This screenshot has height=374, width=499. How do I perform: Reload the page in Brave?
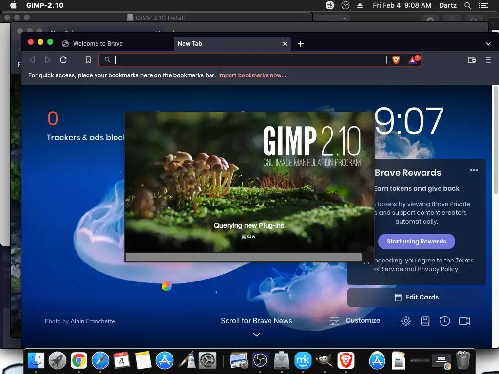[x=63, y=60]
